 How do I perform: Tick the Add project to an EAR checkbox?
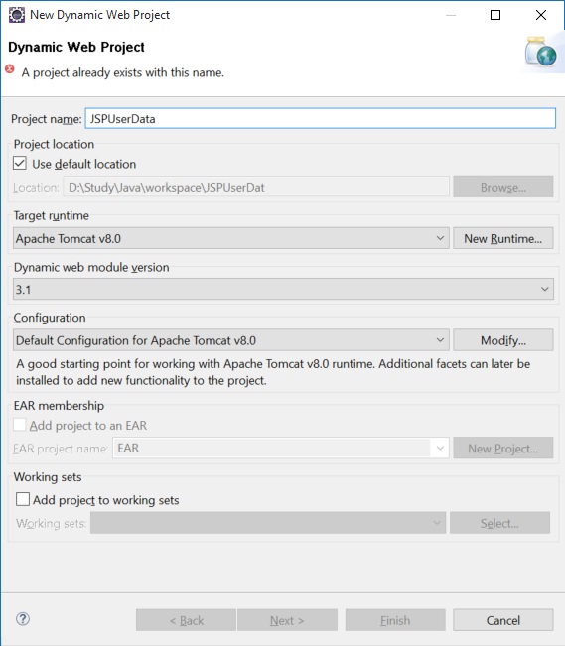point(20,425)
